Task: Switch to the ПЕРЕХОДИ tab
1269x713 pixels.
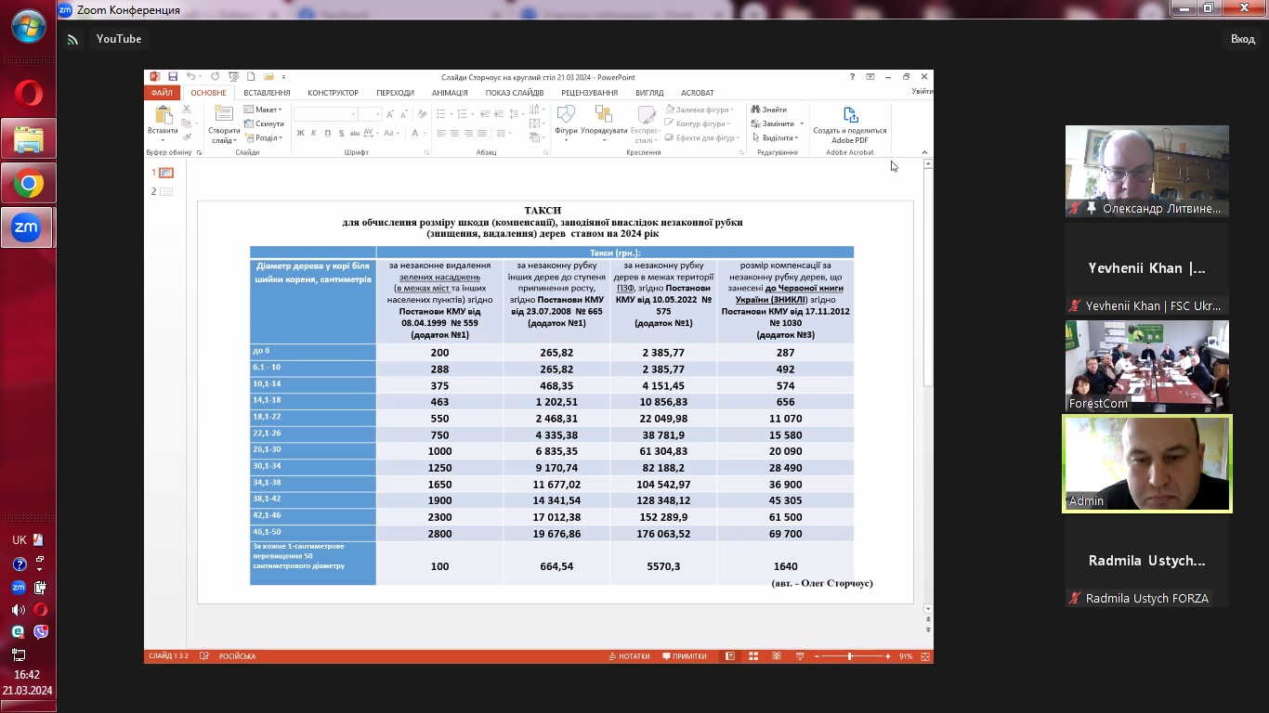Action: pos(395,93)
